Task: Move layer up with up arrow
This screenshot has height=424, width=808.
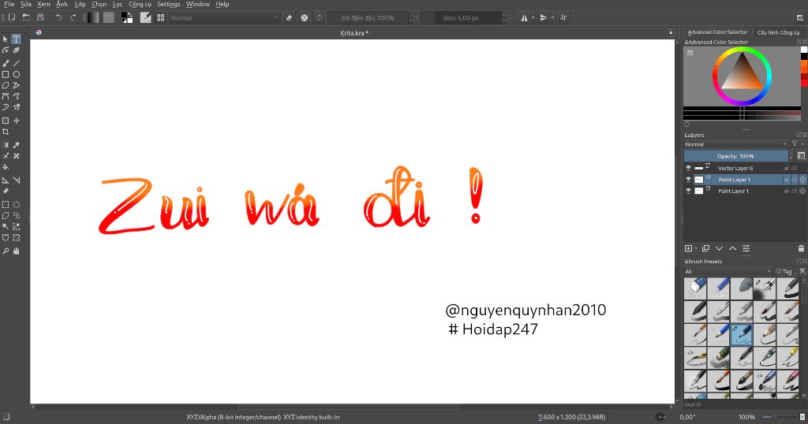Action: tap(732, 248)
